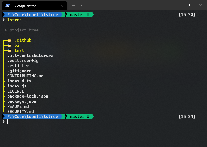This screenshot has height=147, width=207.
Task: Click the PowerShell icon in the tab
Action: pos(8,6)
